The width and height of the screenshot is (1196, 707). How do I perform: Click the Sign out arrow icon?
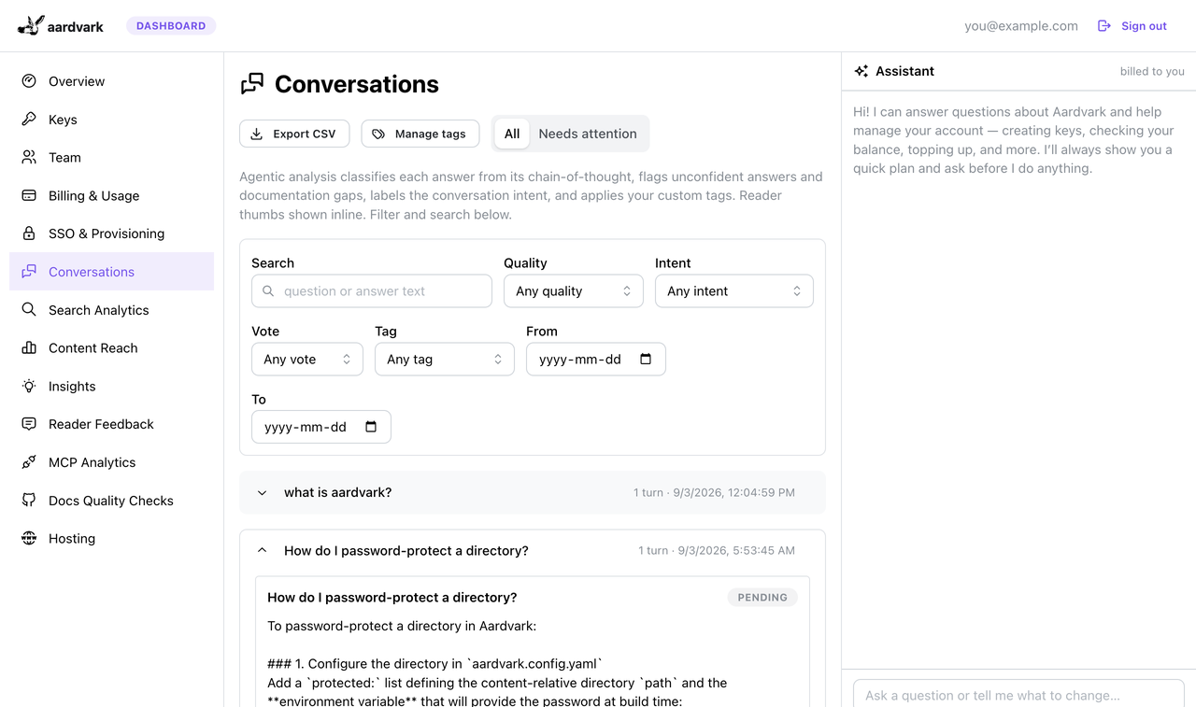1104,26
